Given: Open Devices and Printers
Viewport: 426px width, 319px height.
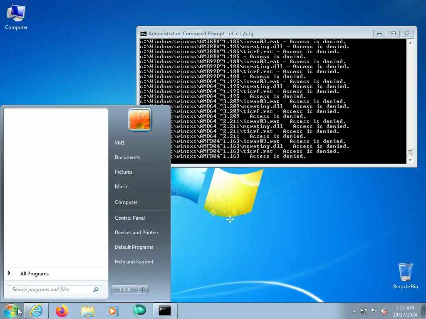Looking at the screenshot, I should [137, 233].
